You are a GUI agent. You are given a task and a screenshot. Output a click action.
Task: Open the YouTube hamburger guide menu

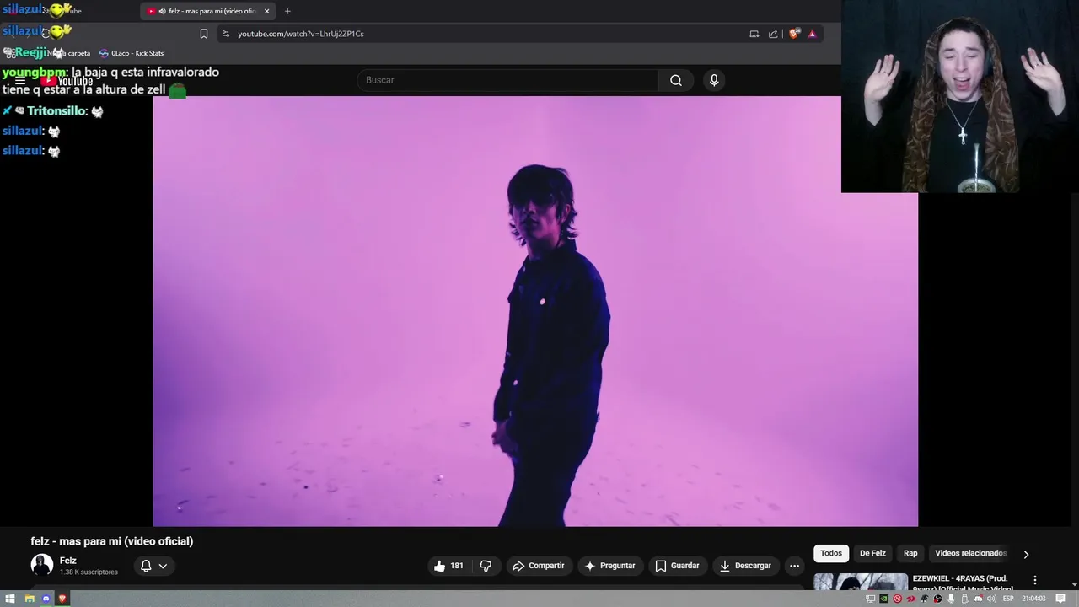click(x=20, y=81)
